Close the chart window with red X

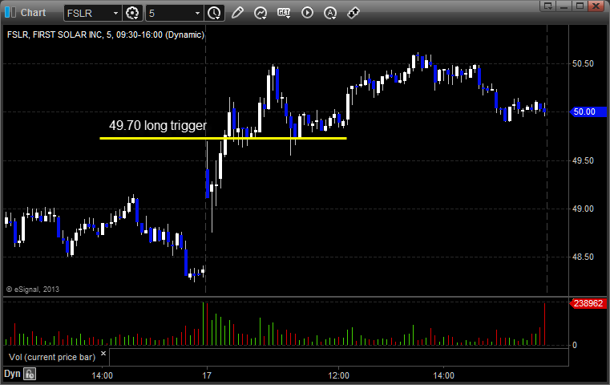(x=596, y=6)
